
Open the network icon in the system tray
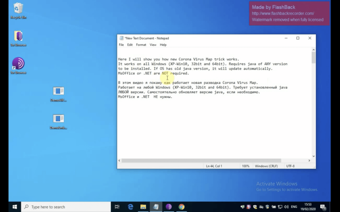coord(280,207)
